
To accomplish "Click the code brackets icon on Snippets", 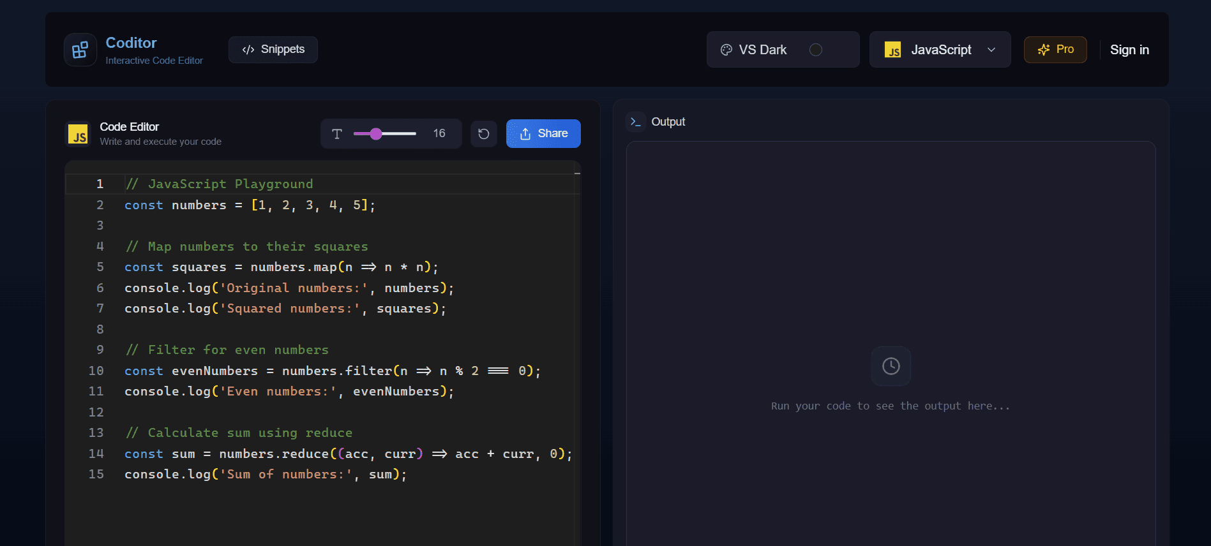I will coord(248,50).
